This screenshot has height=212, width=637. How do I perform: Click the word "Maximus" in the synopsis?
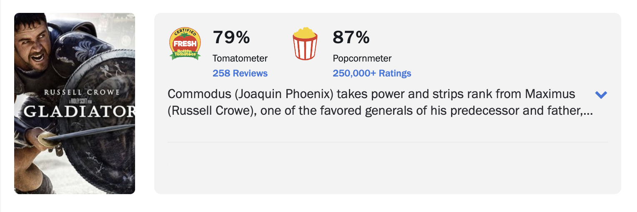(550, 94)
